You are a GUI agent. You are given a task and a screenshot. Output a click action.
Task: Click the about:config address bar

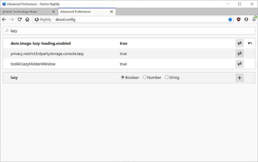pos(139,19)
